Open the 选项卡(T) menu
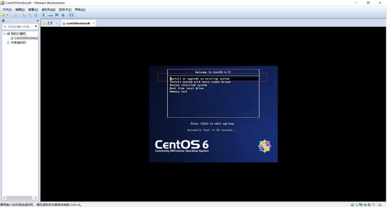Viewport: 387px width, 207px height. tap(65, 9)
